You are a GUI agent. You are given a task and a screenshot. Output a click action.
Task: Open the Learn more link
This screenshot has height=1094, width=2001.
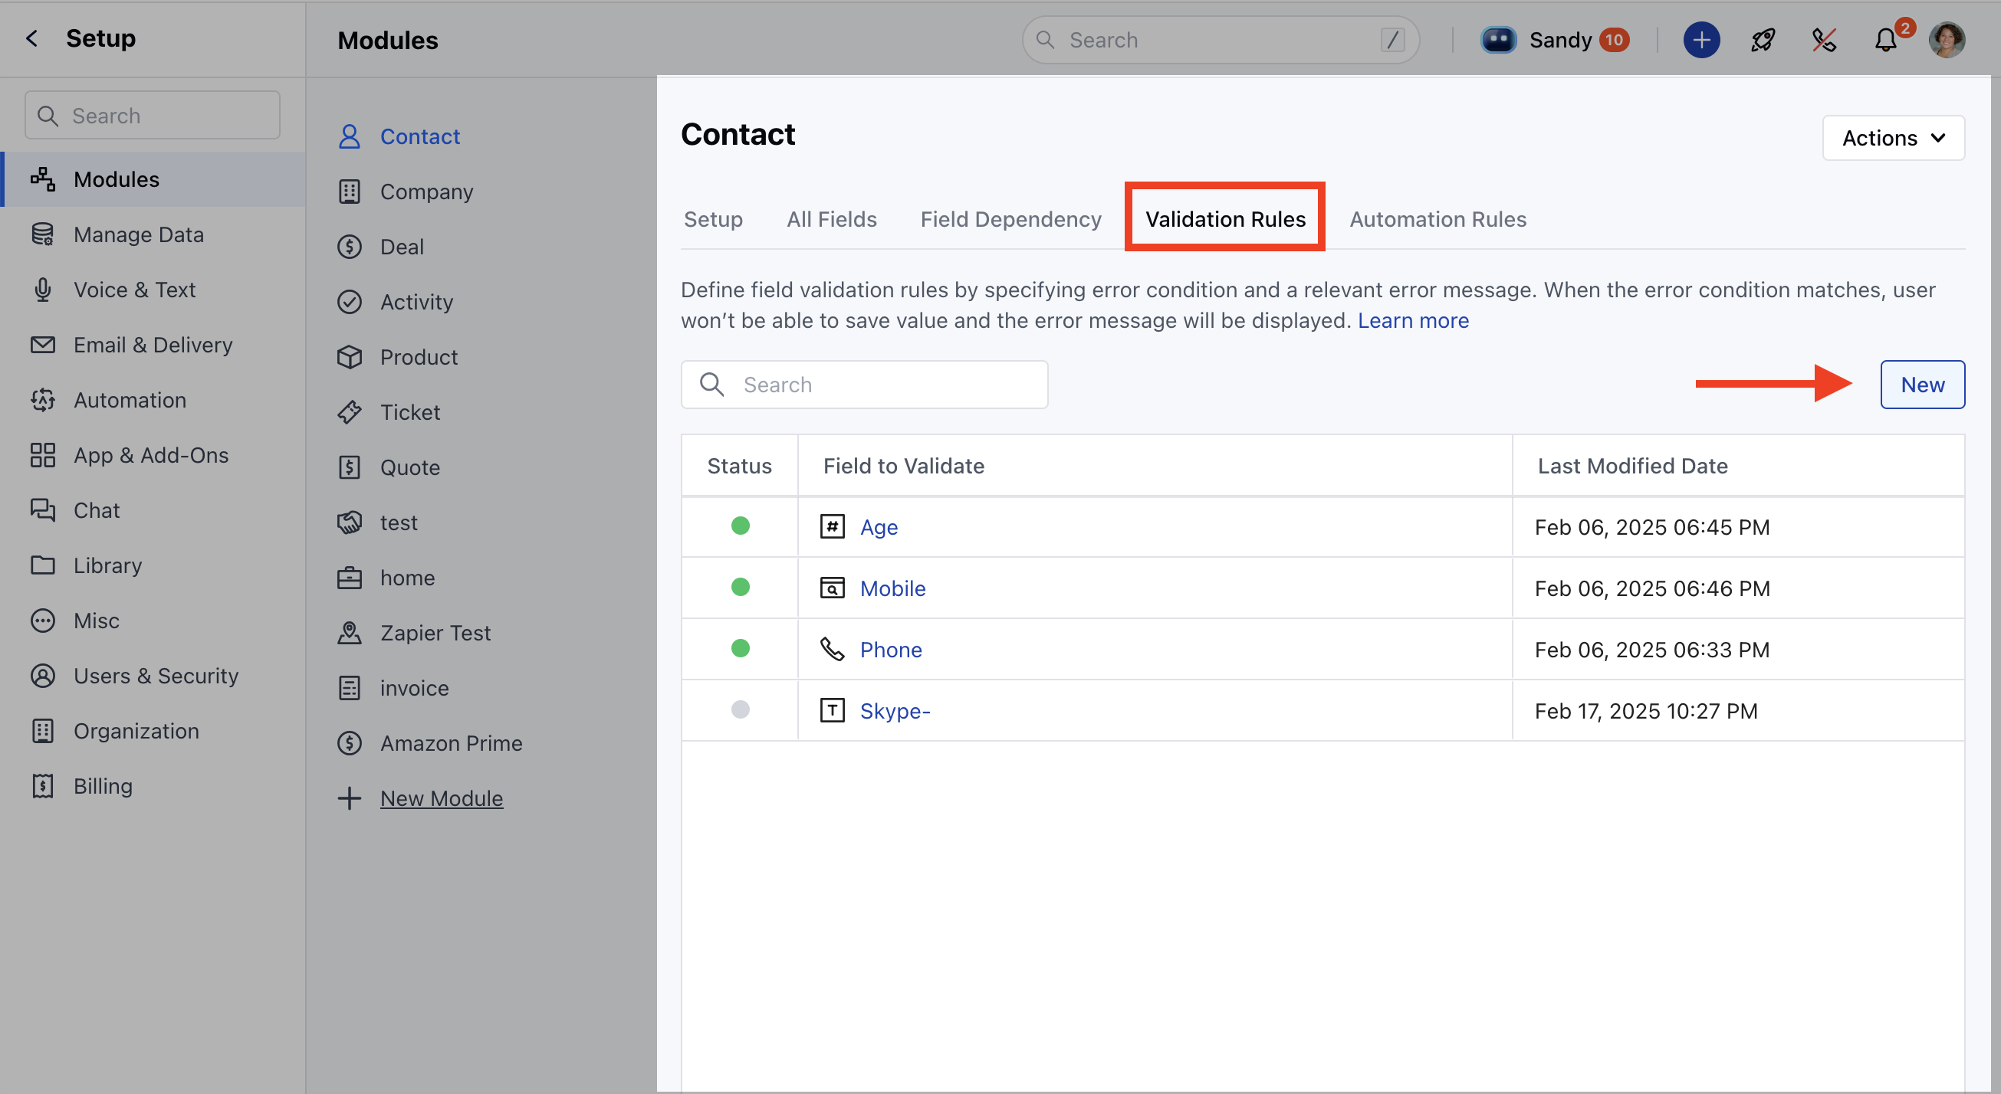tap(1413, 321)
